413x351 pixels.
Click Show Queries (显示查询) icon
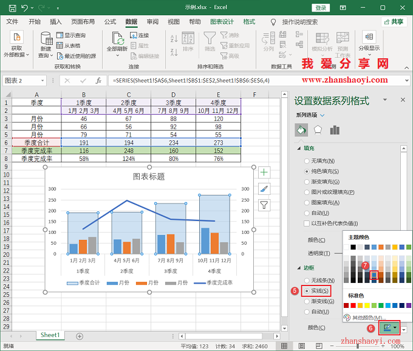point(60,35)
